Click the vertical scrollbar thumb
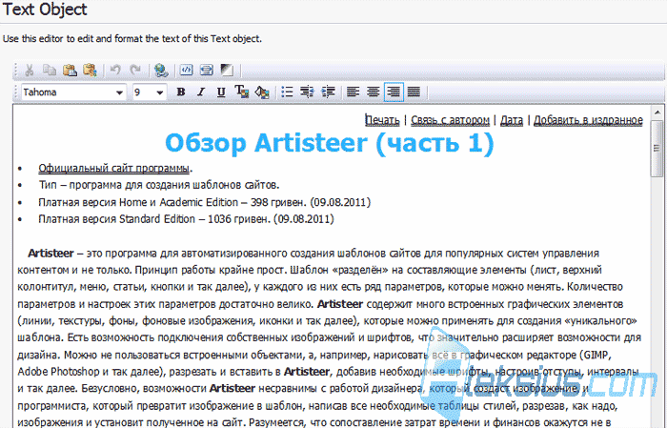The width and height of the screenshot is (667, 428). [657, 148]
